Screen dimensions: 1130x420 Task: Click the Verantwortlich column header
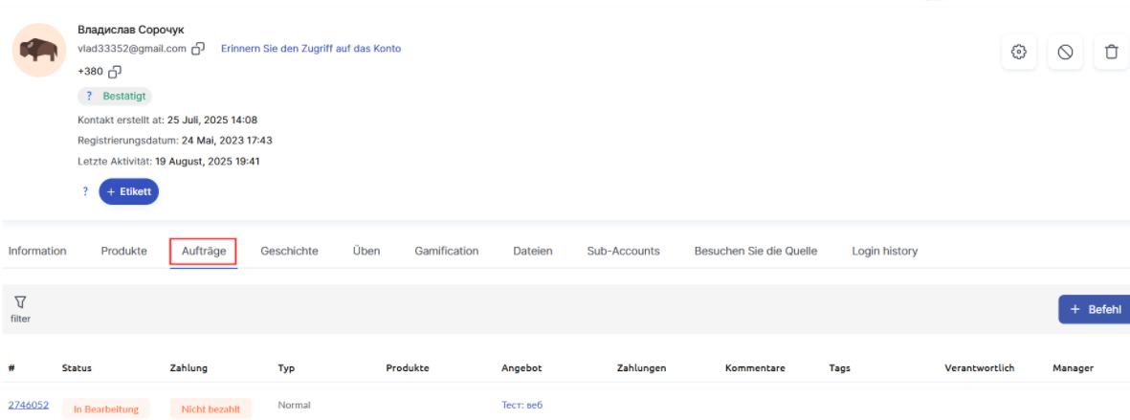point(980,368)
